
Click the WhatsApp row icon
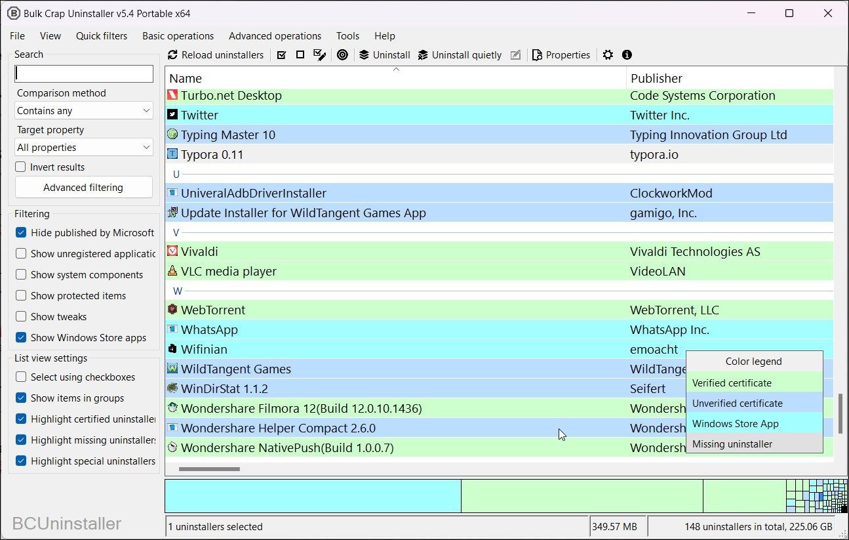(x=172, y=329)
